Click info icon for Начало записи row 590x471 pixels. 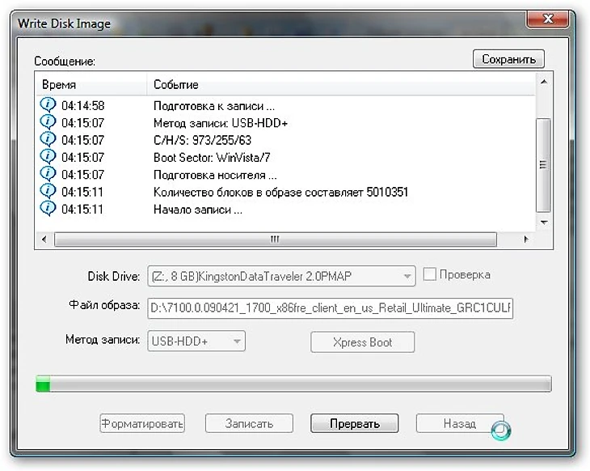pyautogui.click(x=48, y=210)
